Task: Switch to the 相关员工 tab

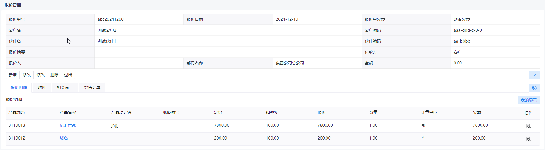Action: tap(65, 88)
